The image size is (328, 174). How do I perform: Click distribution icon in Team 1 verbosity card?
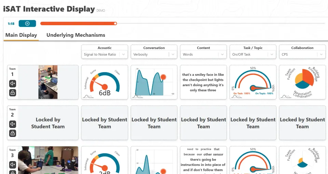point(138,96)
